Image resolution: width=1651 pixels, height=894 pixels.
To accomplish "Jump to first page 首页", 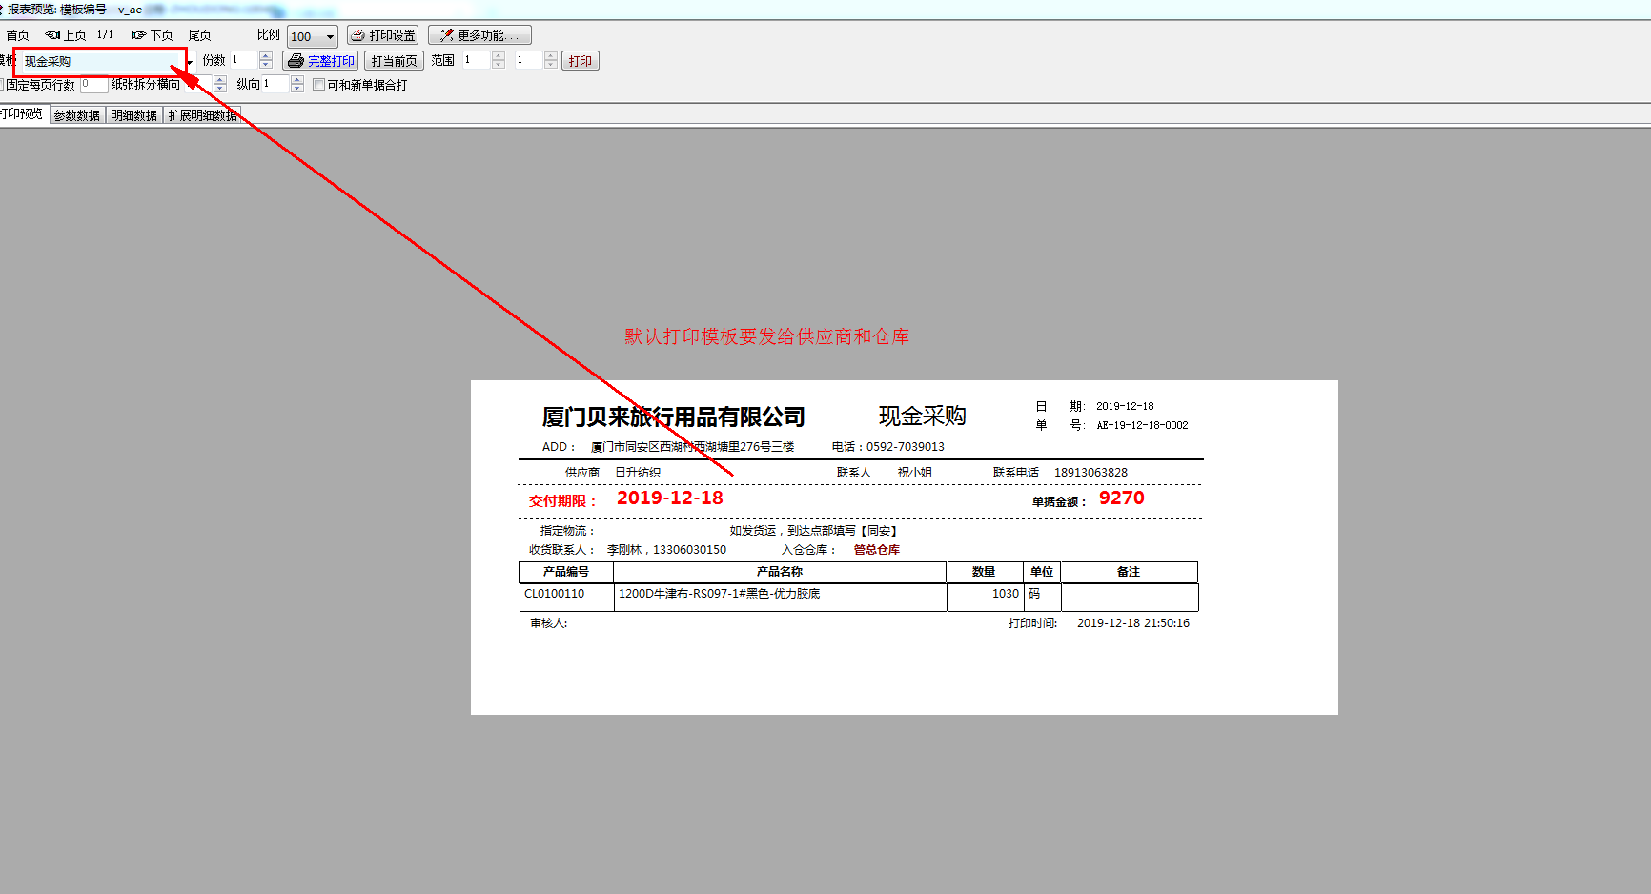I will point(17,35).
